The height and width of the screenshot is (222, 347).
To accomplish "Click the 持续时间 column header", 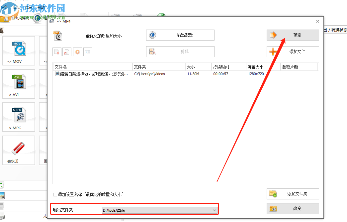I will [228, 67].
